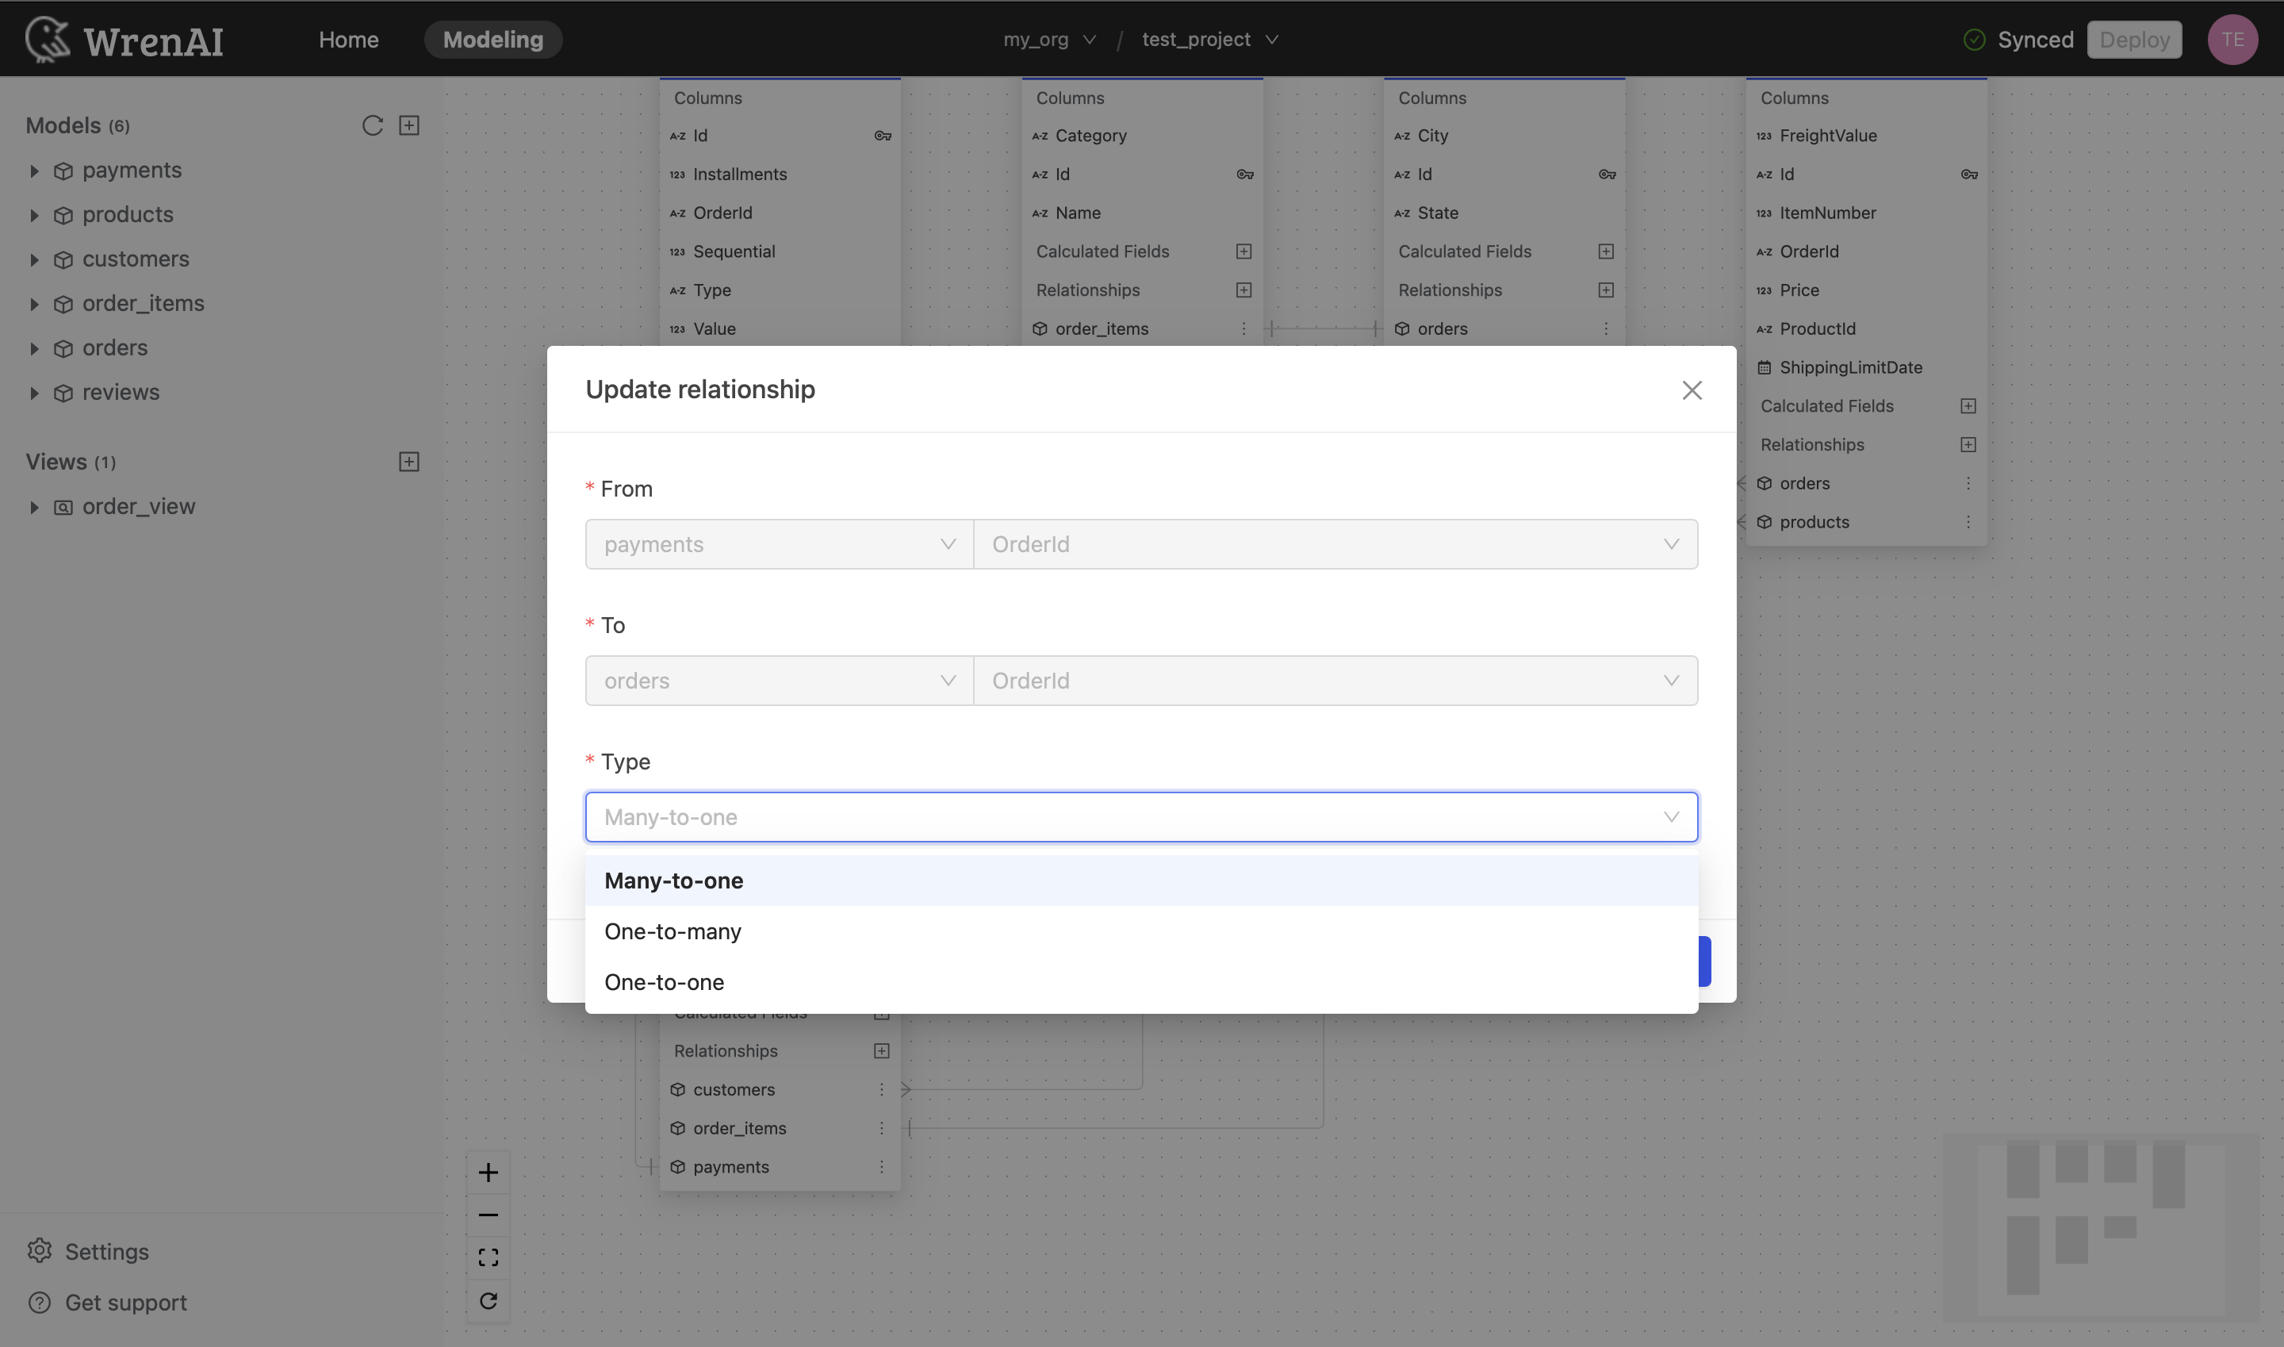The width and height of the screenshot is (2284, 1347).
Task: Open the To model dropdown showing orders
Action: (x=780, y=681)
